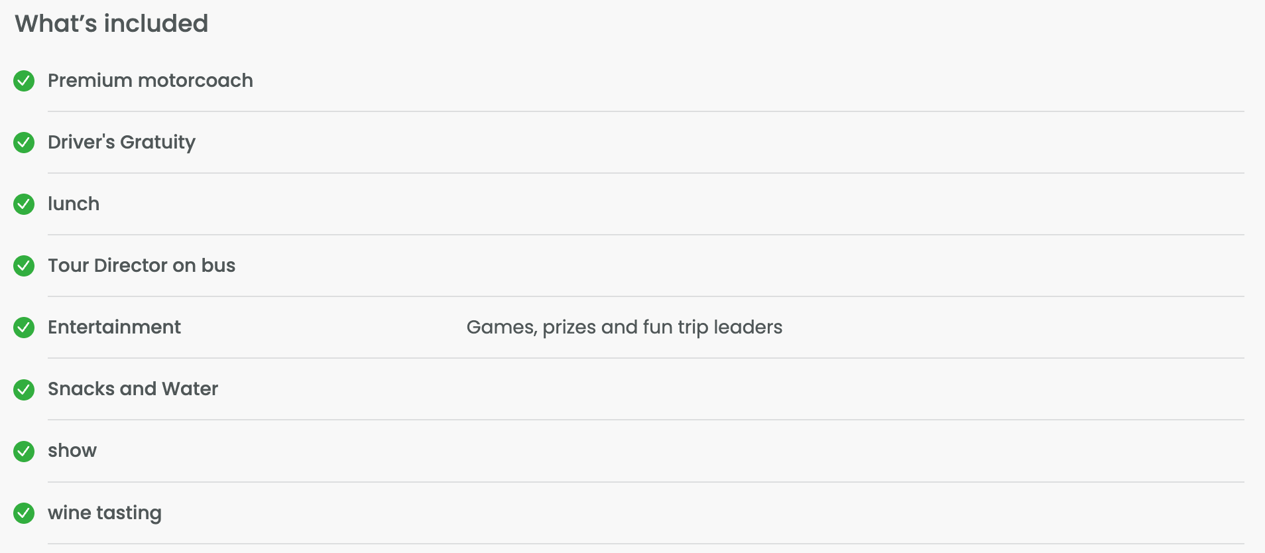The height and width of the screenshot is (553, 1265).
Task: Click the checkmark icon beside lunch
Action: [24, 204]
